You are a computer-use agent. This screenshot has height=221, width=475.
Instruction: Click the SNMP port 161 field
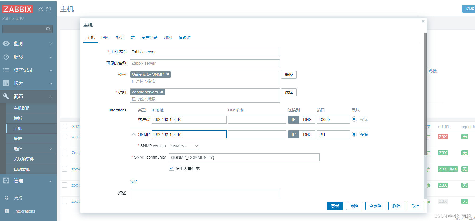tap(333, 134)
